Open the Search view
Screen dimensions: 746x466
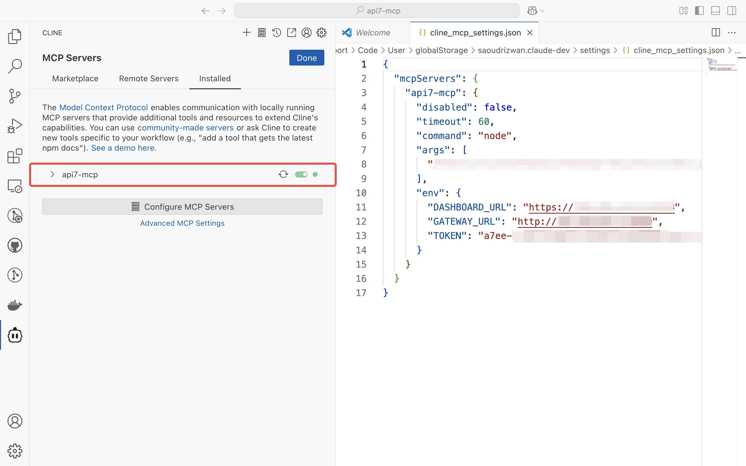tap(15, 66)
